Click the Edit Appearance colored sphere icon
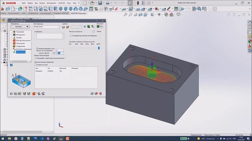Image resolution: width=252 pixels, height=141 pixels. point(166,15)
